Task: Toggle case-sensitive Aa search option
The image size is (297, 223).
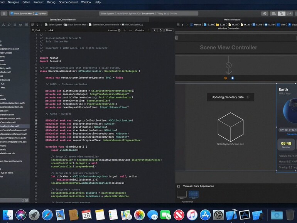Action: click(x=130, y=30)
